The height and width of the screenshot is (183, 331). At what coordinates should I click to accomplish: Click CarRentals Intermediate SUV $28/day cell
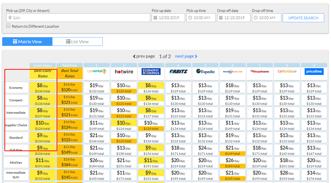[287, 175]
